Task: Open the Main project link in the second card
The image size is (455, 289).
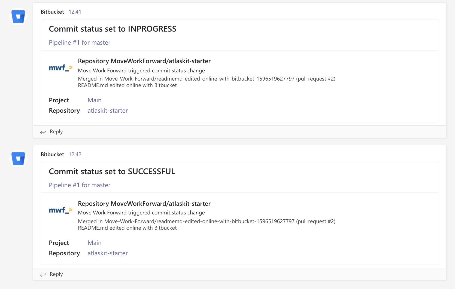Action: tap(95, 243)
